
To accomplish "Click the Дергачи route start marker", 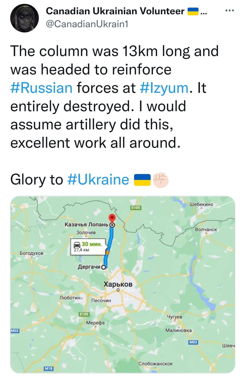I will tap(104, 267).
